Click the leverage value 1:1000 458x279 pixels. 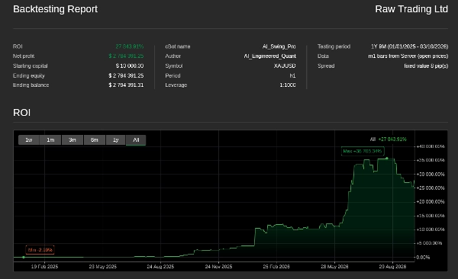[x=288, y=85]
